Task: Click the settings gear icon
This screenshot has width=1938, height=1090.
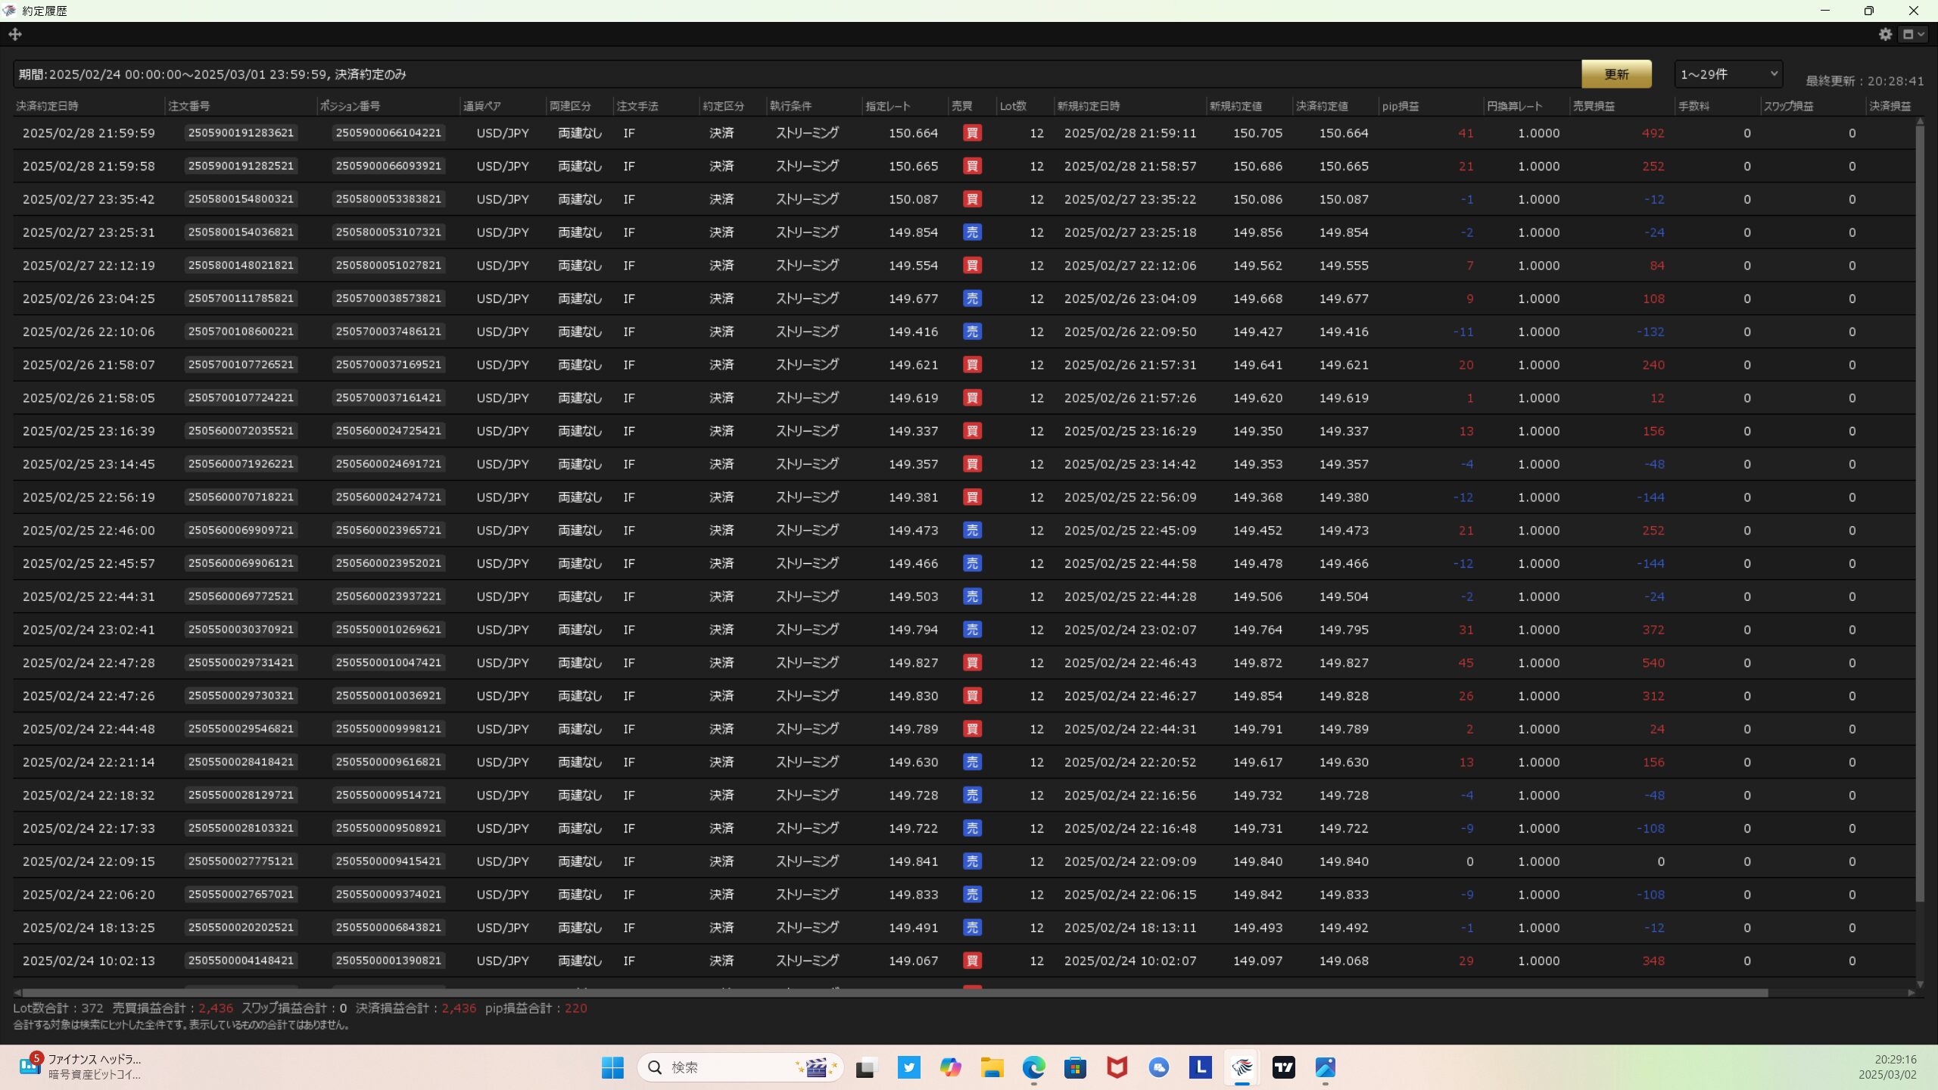Action: tap(1885, 34)
